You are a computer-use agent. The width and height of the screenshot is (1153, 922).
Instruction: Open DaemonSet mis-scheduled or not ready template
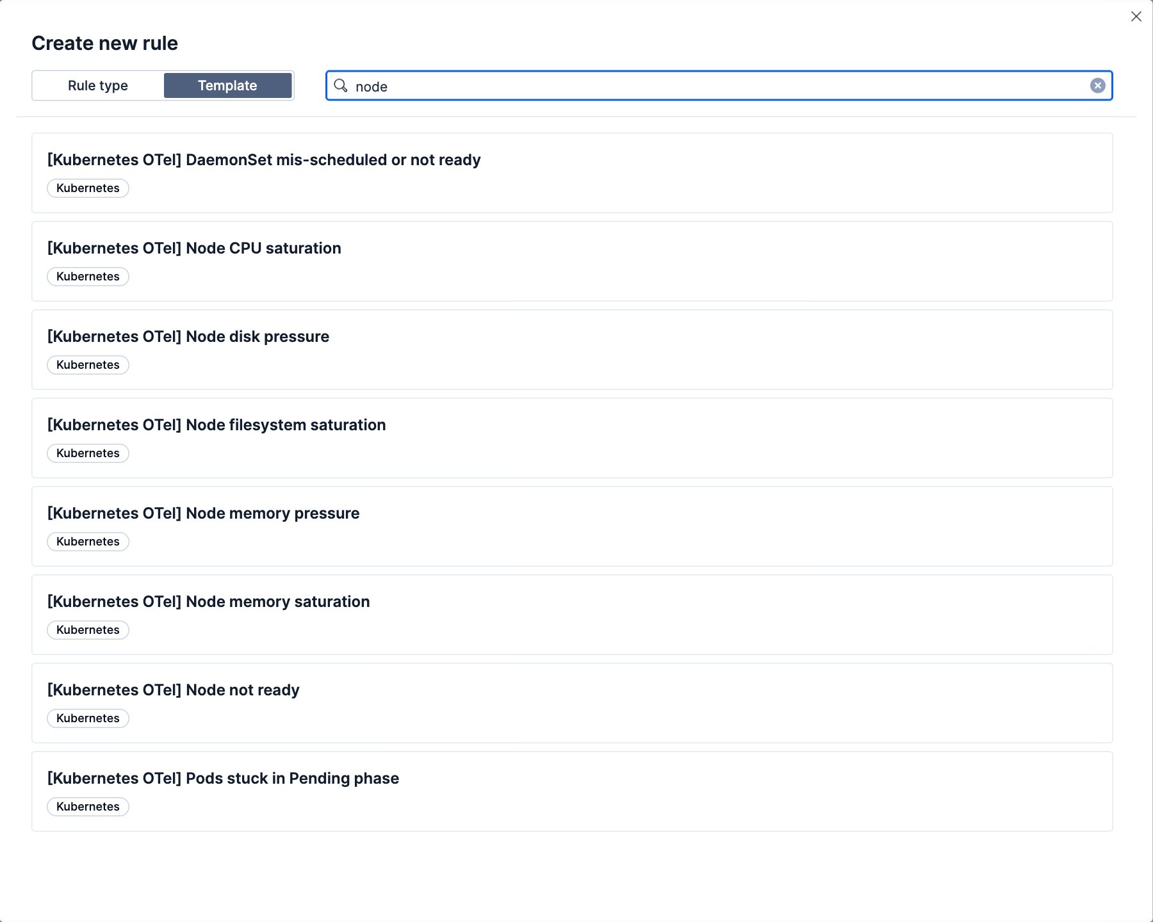point(572,173)
